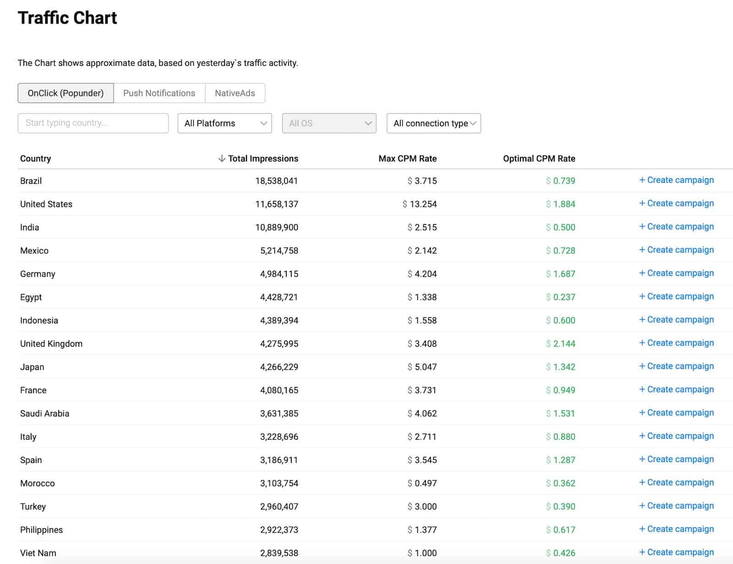This screenshot has height=564, width=733.
Task: Select the NativeAds tab
Action: [x=235, y=93]
